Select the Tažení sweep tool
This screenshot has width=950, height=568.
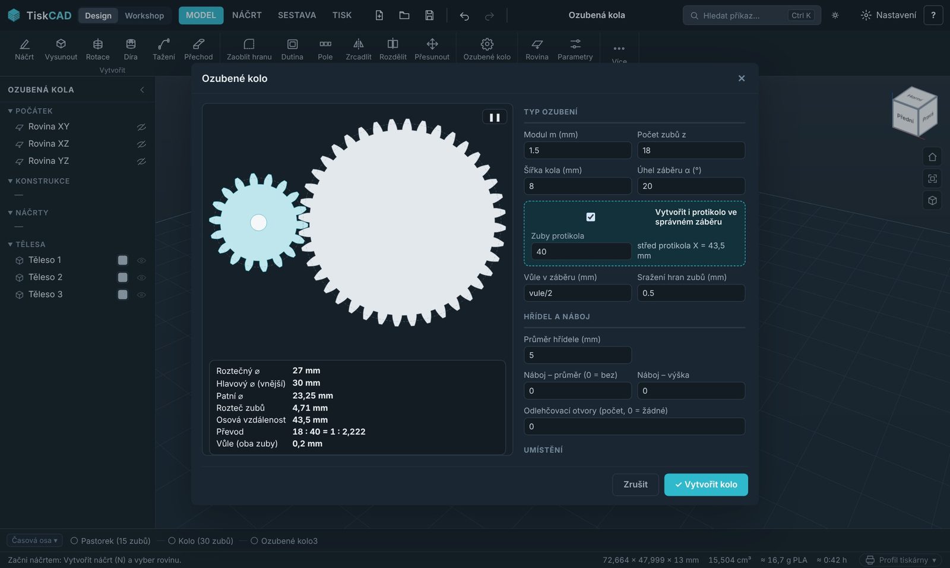(x=164, y=49)
